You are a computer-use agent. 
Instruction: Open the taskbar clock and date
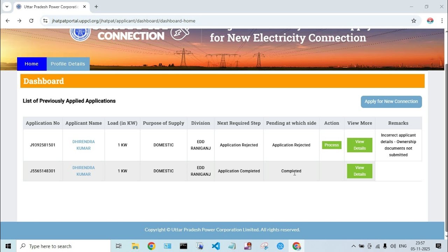tap(420, 246)
